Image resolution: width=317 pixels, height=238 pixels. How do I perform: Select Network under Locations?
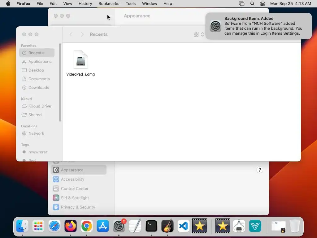(x=37, y=133)
